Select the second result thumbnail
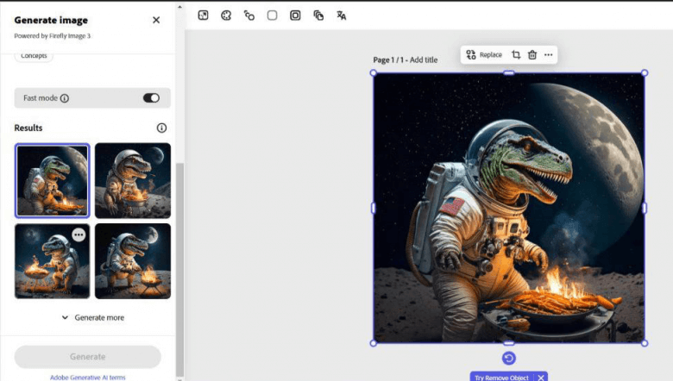This screenshot has width=673, height=381. pyautogui.click(x=132, y=180)
